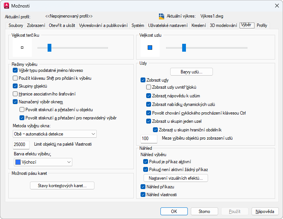
Task: Click the Velikost terčíku slider handle
Action: click(49, 48)
